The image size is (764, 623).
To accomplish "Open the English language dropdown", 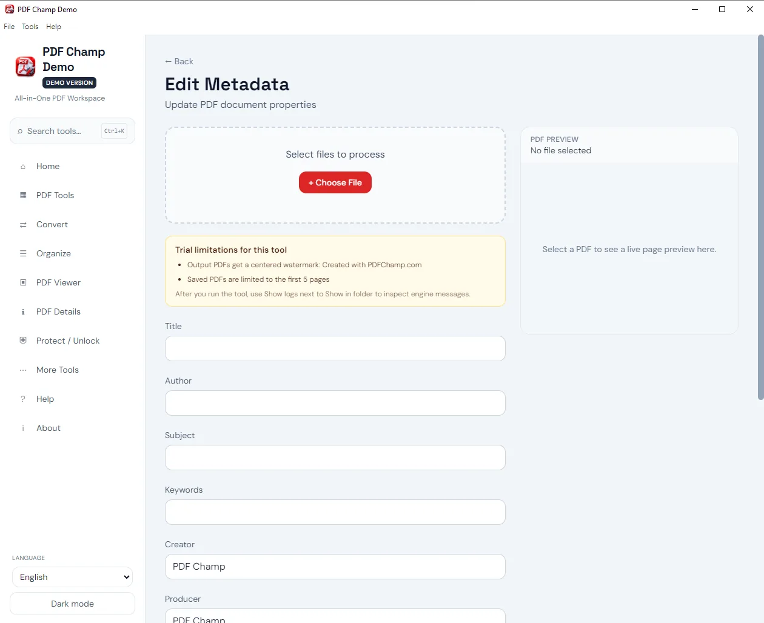I will (x=72, y=577).
